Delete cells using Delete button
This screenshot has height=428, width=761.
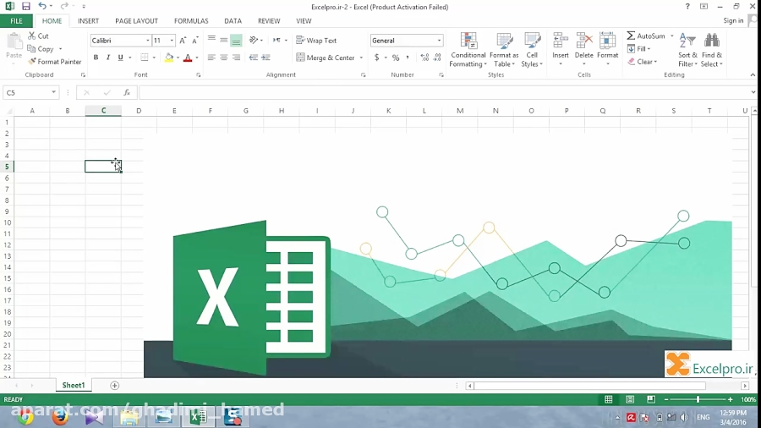tap(583, 50)
